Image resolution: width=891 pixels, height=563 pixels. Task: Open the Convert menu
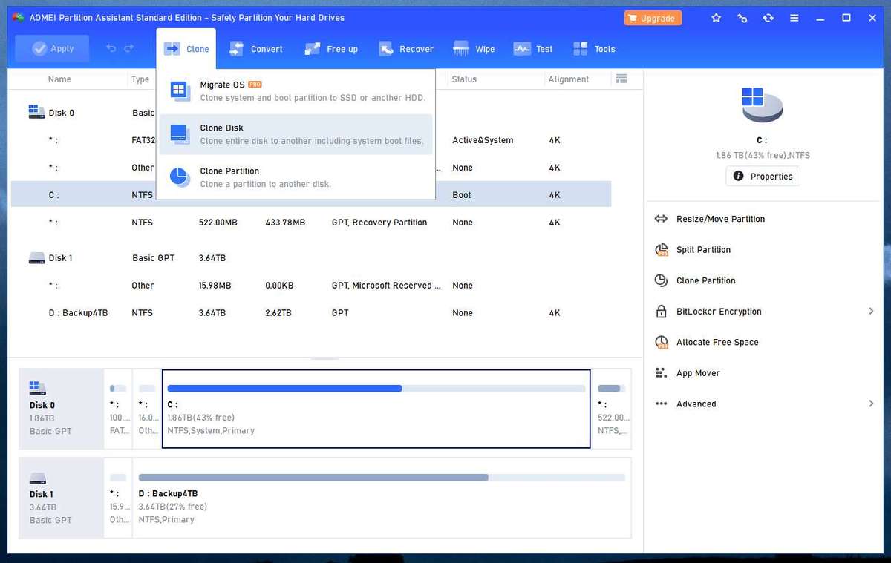[x=255, y=49]
